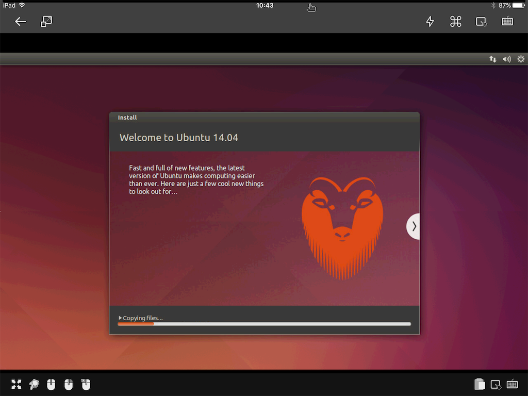The width and height of the screenshot is (528, 396).
Task: Open the Ubuntu network indicator
Action: 492,59
